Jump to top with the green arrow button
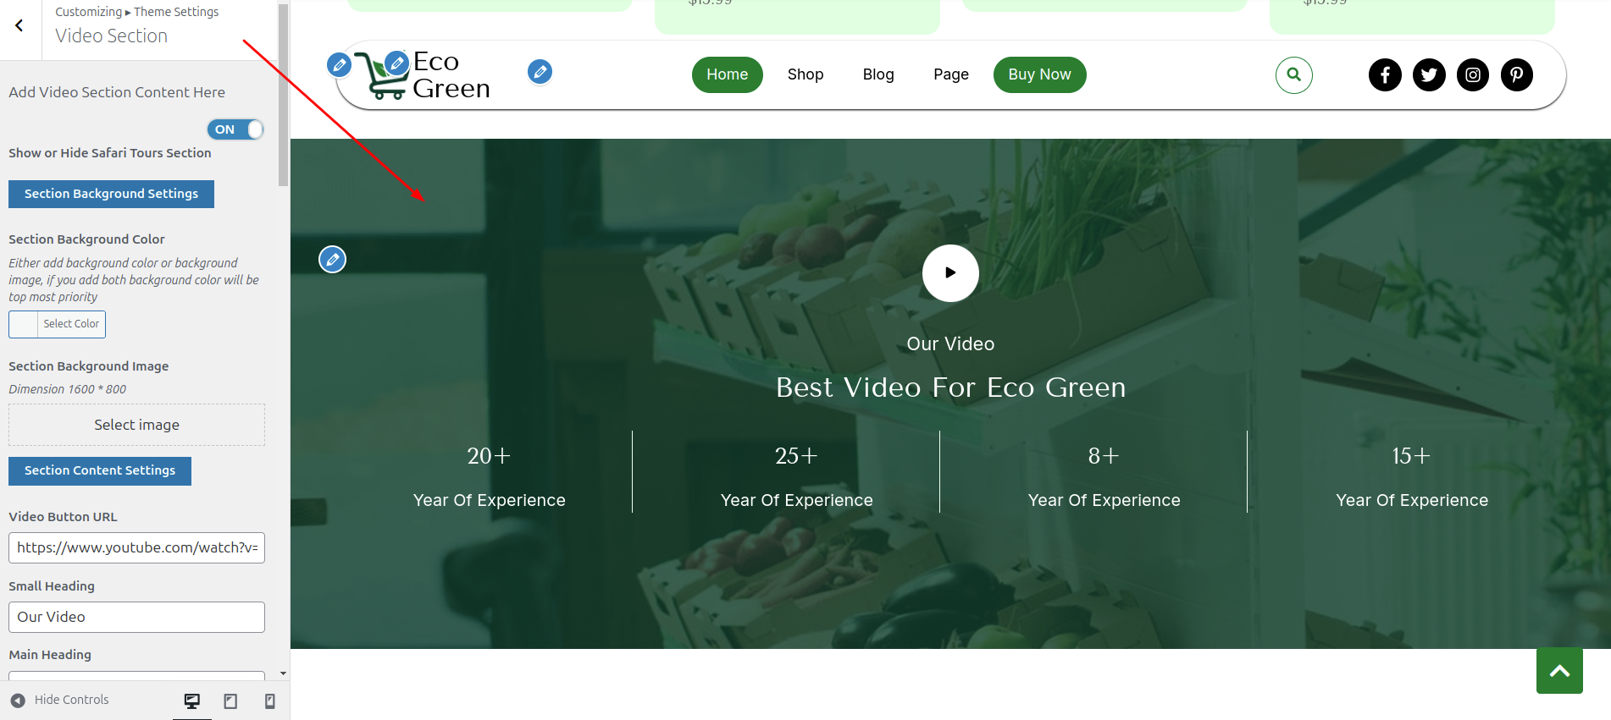The image size is (1611, 720). click(x=1559, y=671)
